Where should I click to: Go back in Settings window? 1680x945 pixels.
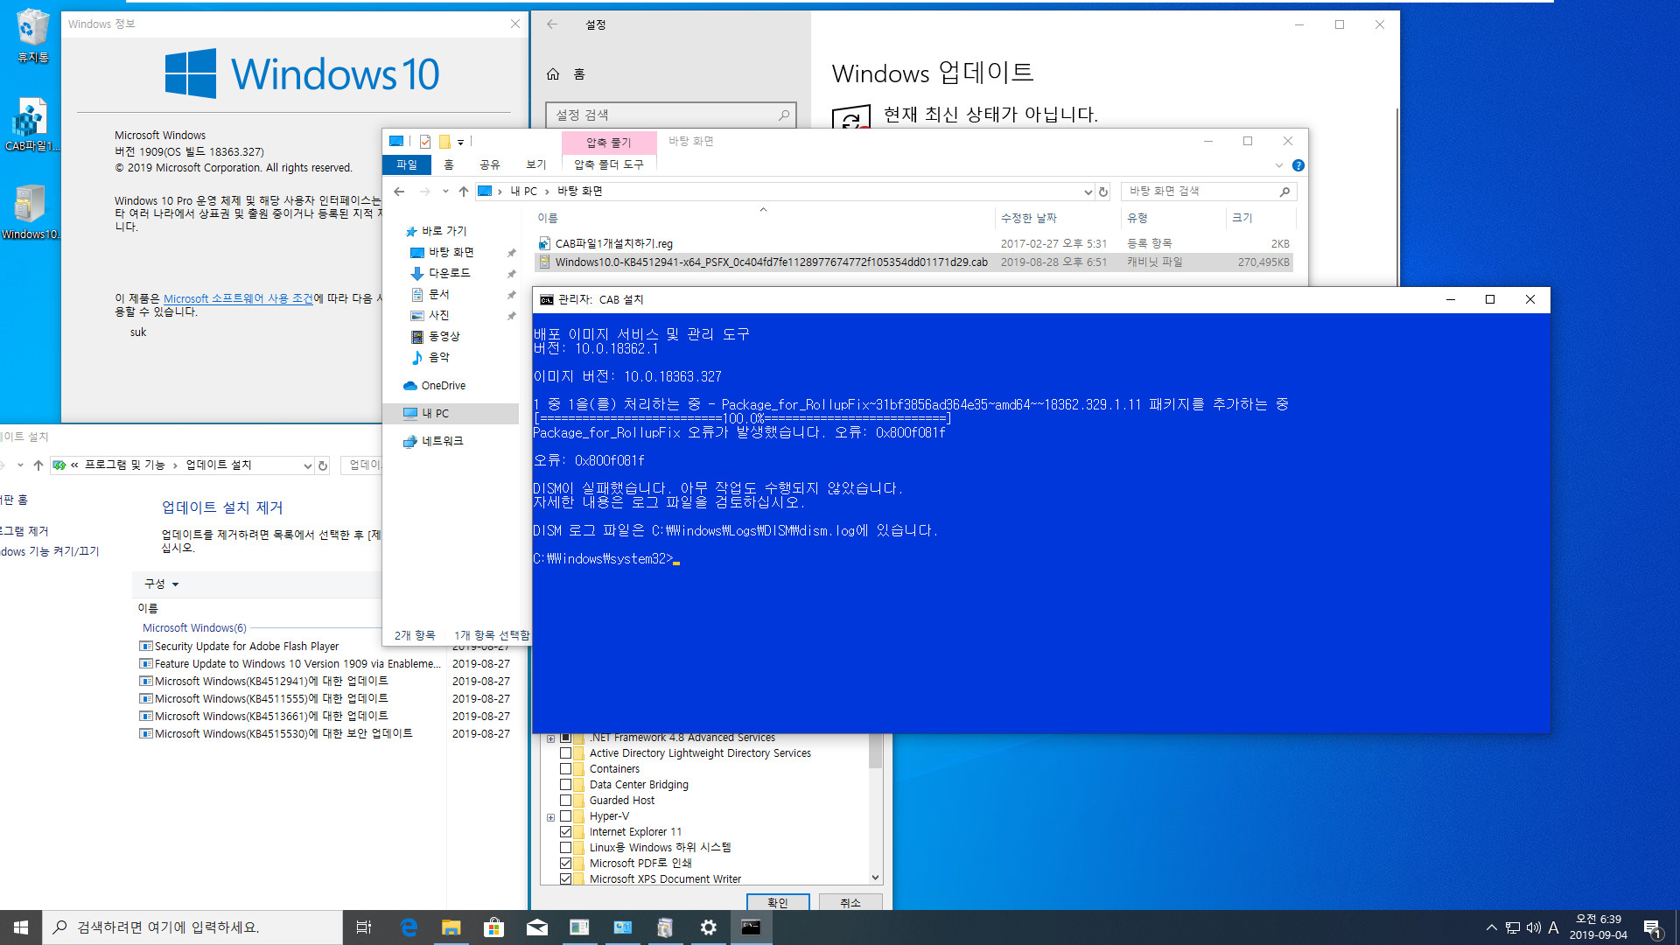(552, 24)
